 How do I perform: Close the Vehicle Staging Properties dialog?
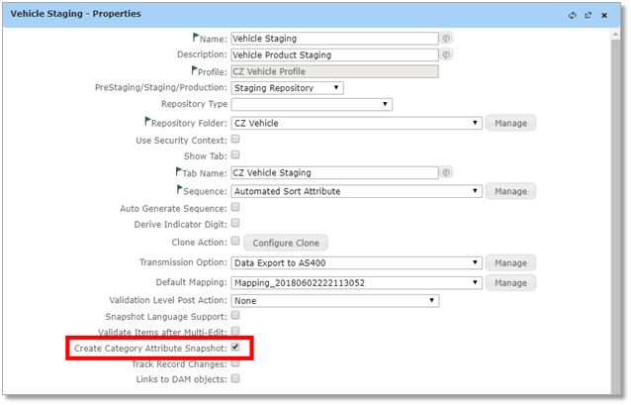pyautogui.click(x=603, y=16)
